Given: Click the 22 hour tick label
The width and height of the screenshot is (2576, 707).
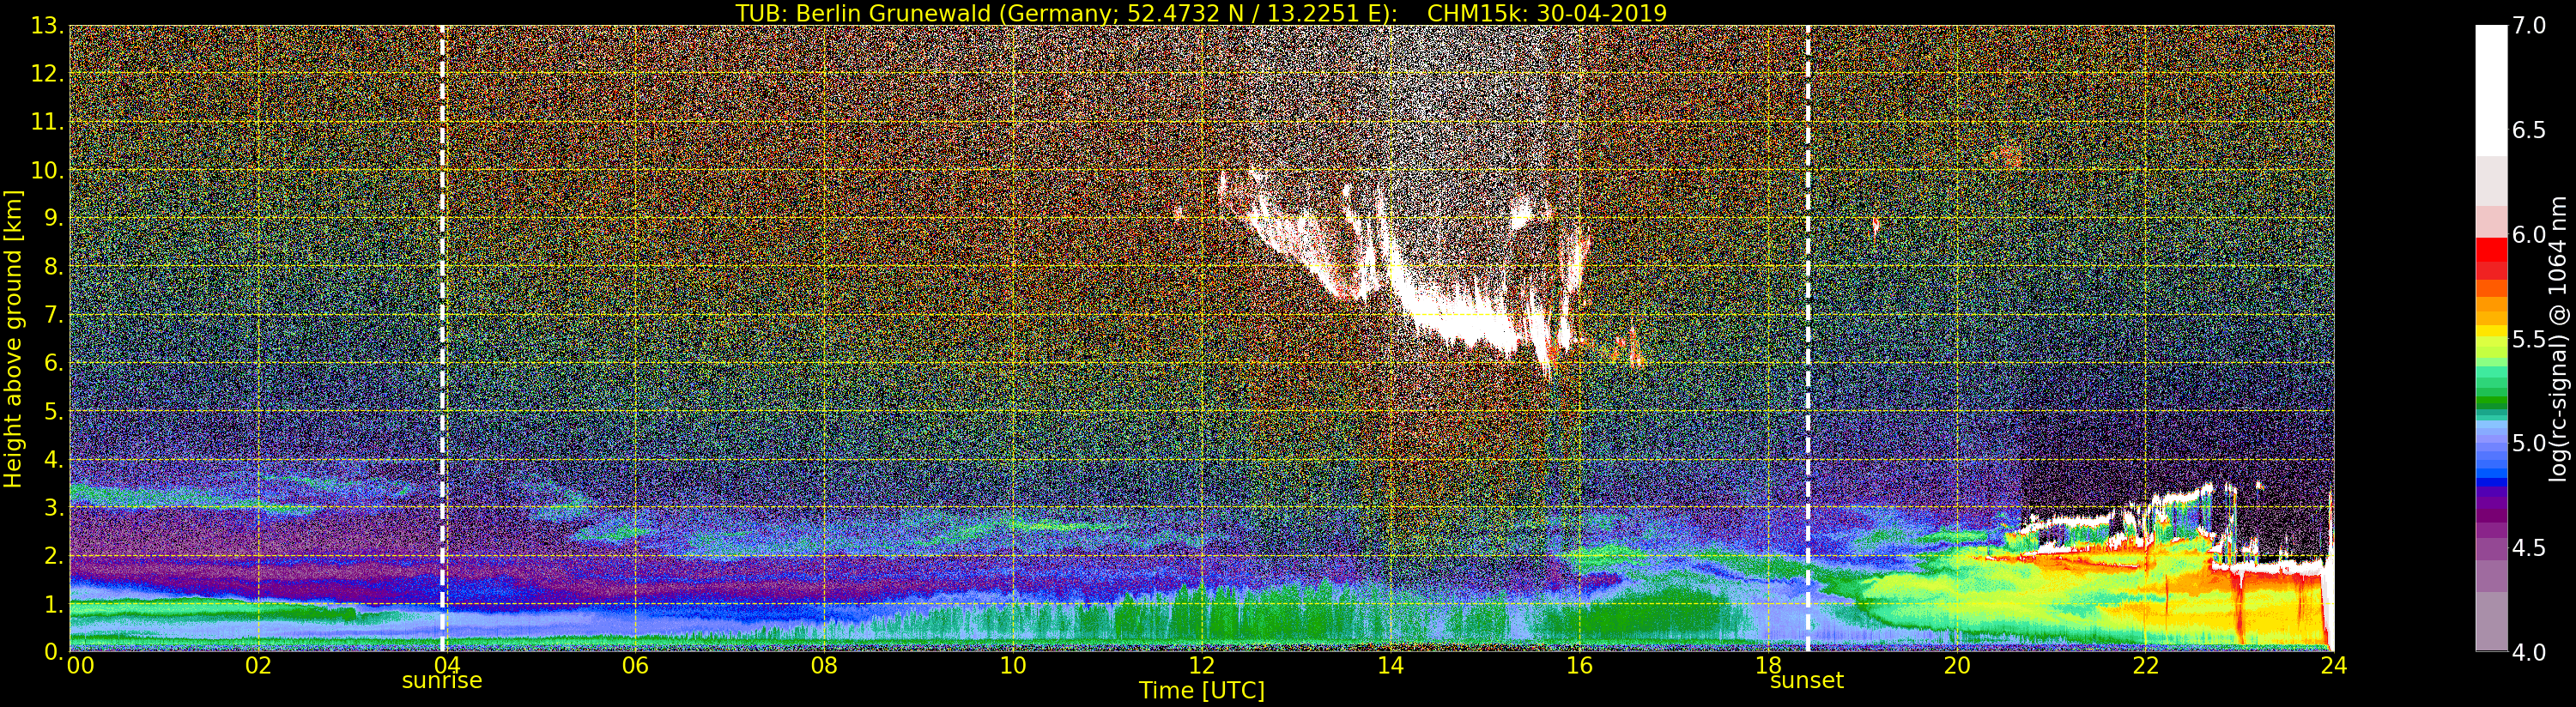Looking at the screenshot, I should pos(2146,665).
